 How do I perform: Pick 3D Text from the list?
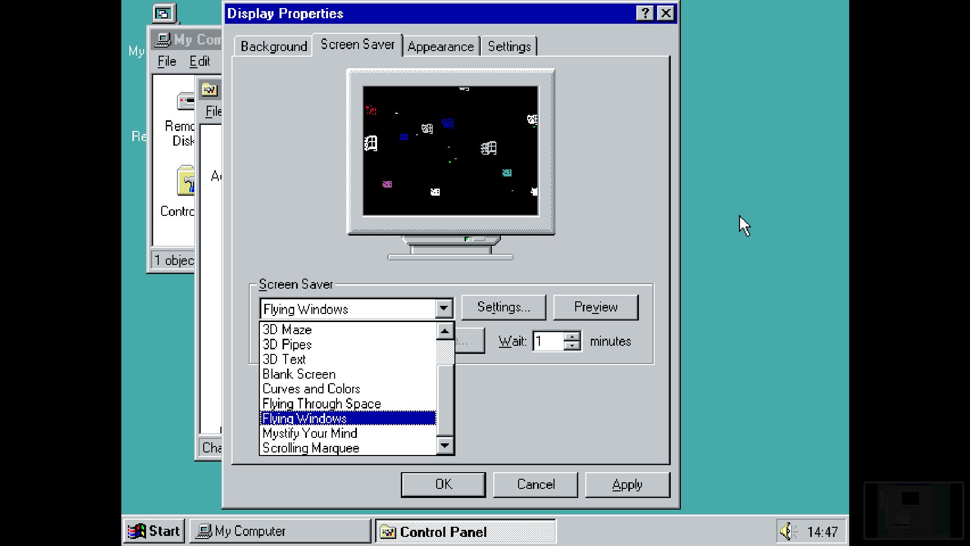pos(348,359)
